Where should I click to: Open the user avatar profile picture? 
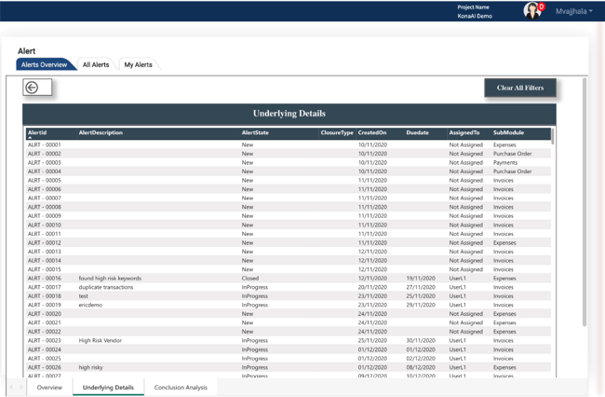click(531, 10)
